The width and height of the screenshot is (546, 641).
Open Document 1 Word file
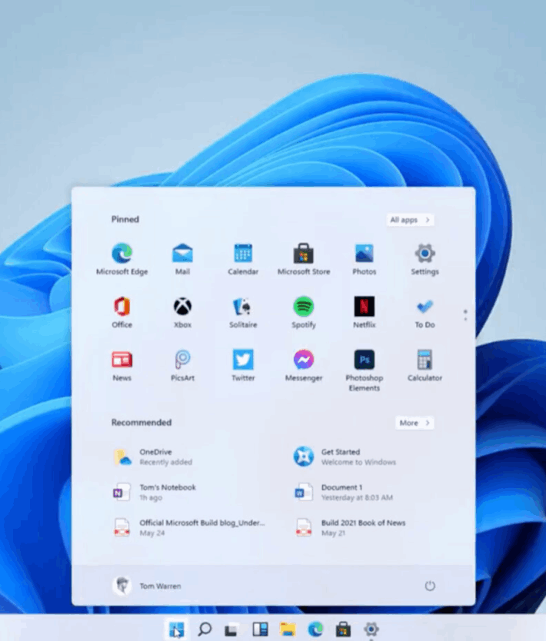pyautogui.click(x=344, y=492)
